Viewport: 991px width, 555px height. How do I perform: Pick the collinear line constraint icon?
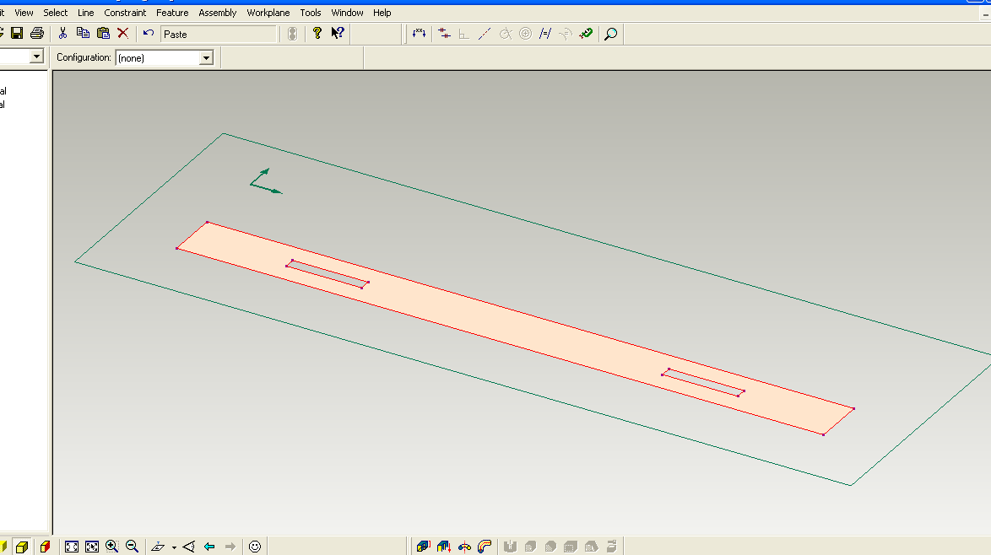click(485, 34)
